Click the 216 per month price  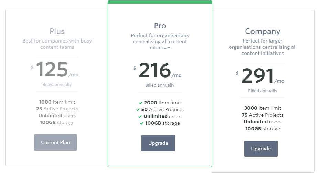coord(157,70)
